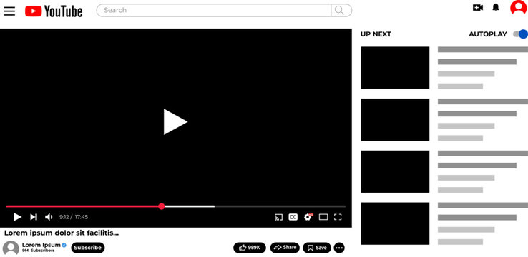528x257 pixels.
Task: Click the UP NEXT heading
Action: [376, 34]
